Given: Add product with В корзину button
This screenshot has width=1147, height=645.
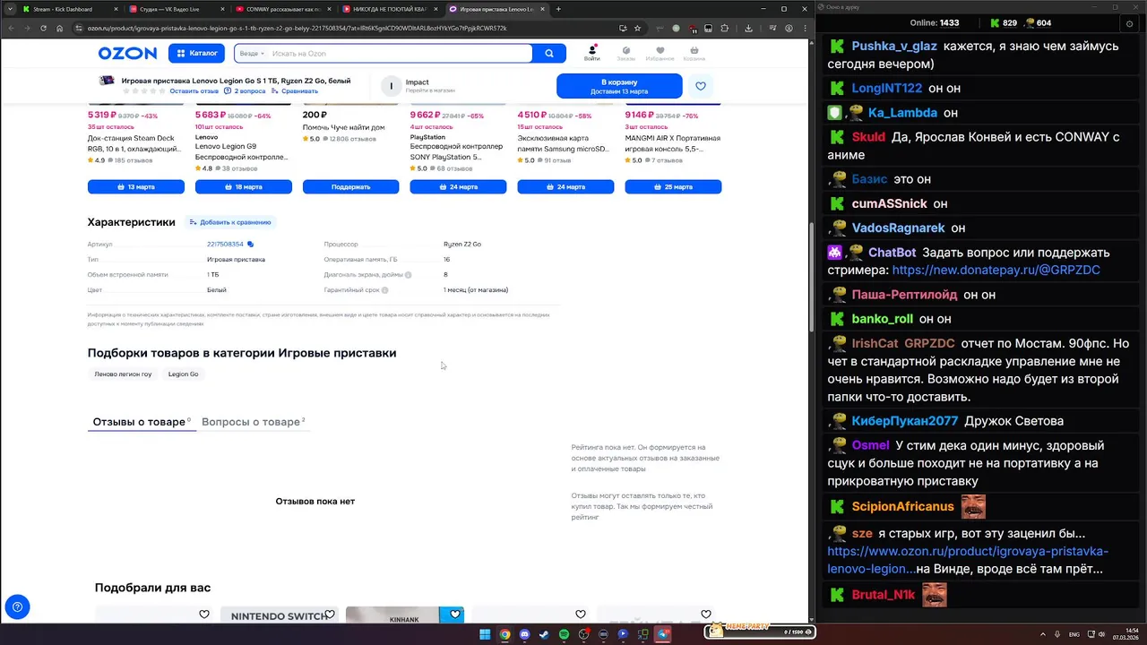Looking at the screenshot, I should pyautogui.click(x=619, y=86).
